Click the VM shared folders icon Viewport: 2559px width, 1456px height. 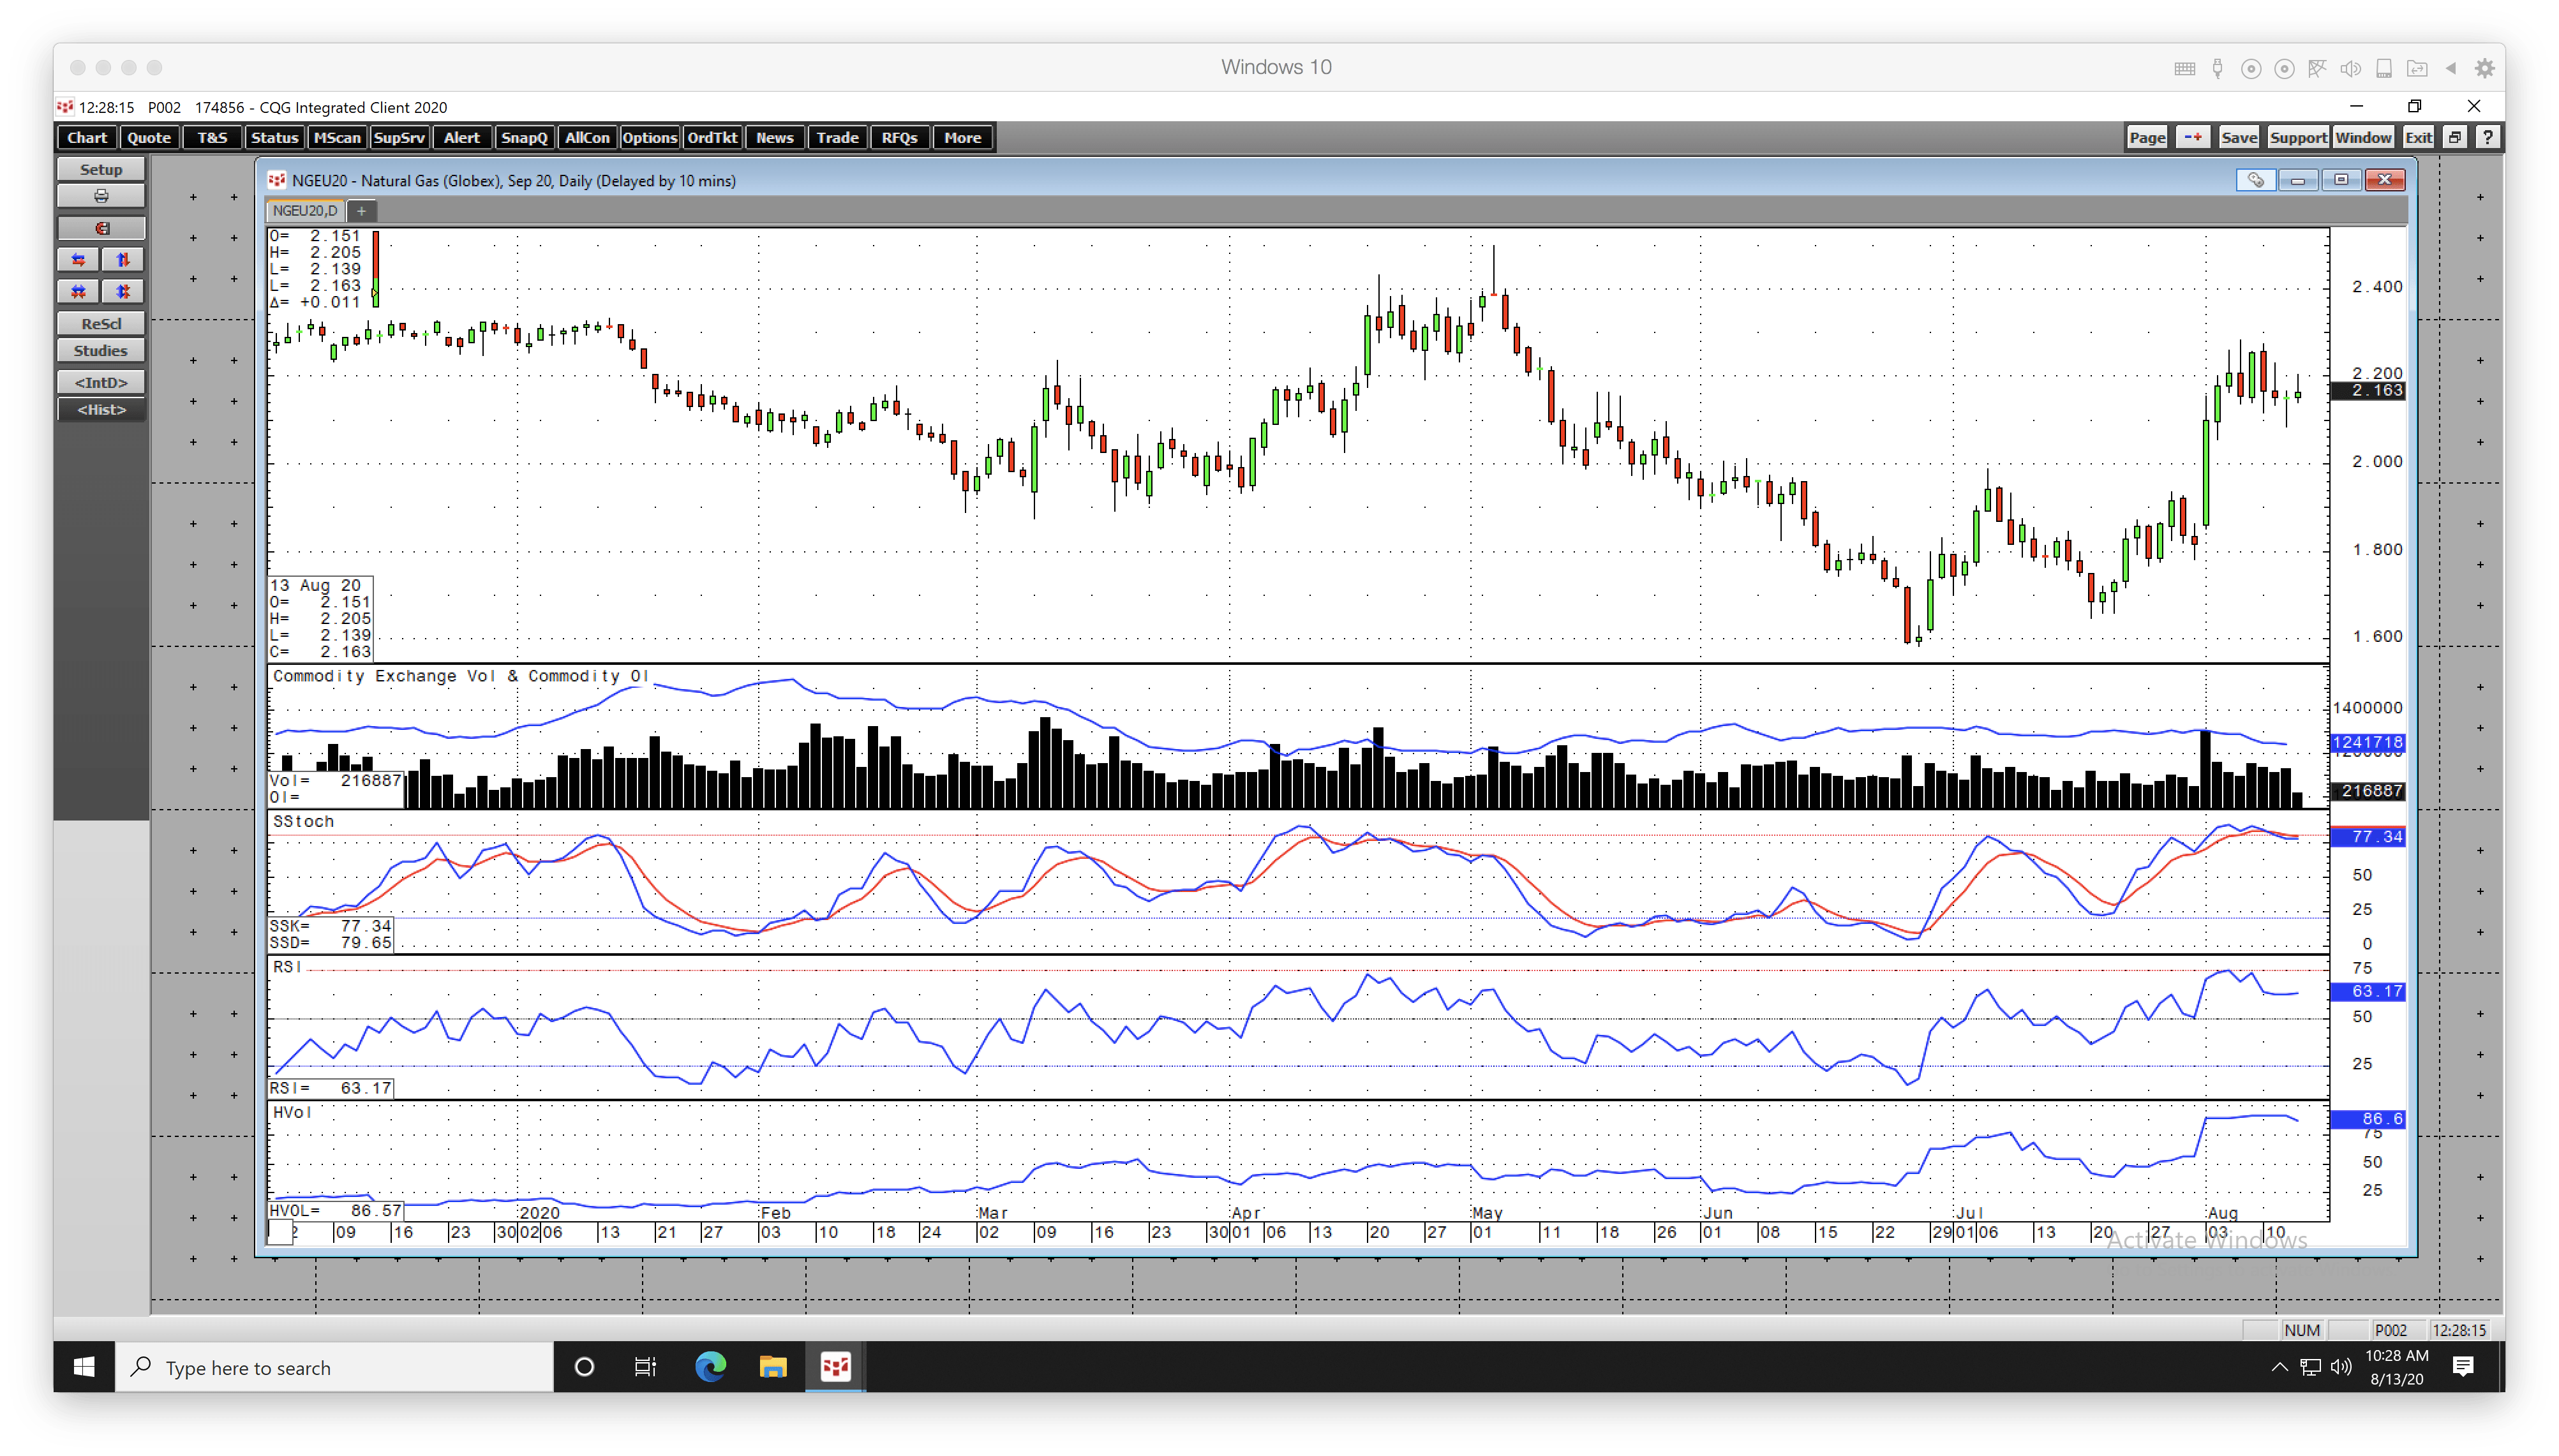[2417, 68]
